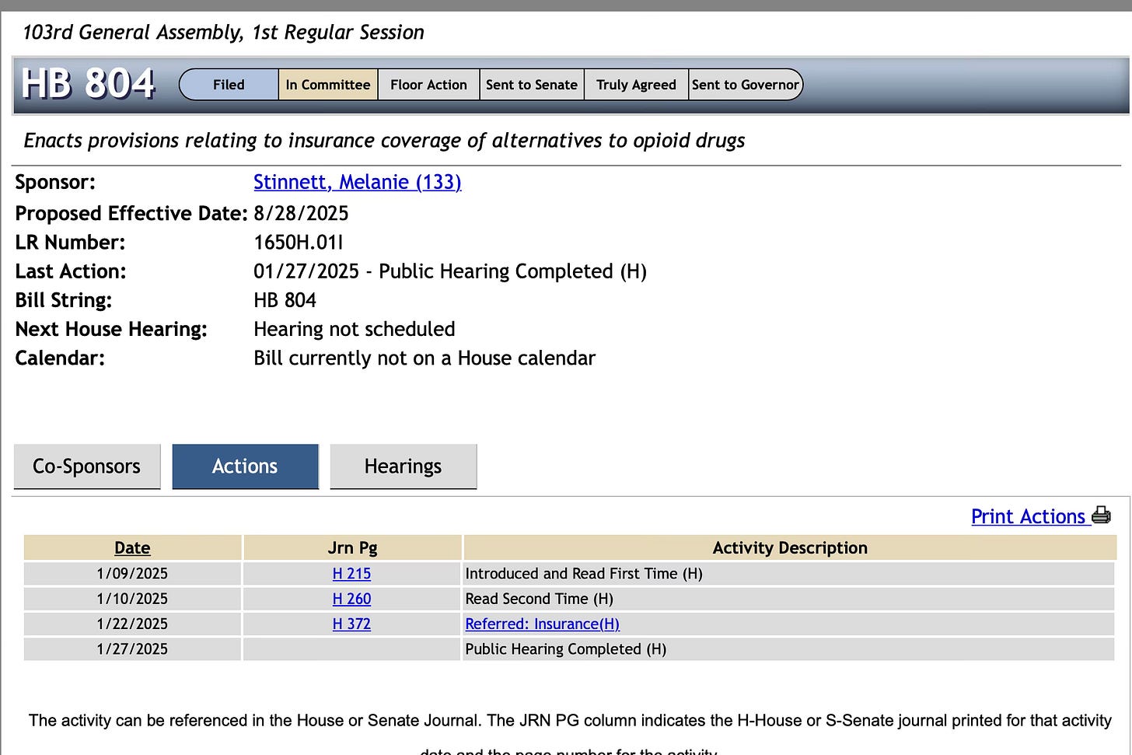
Task: Click the Truly Agreed status stage
Action: click(636, 85)
